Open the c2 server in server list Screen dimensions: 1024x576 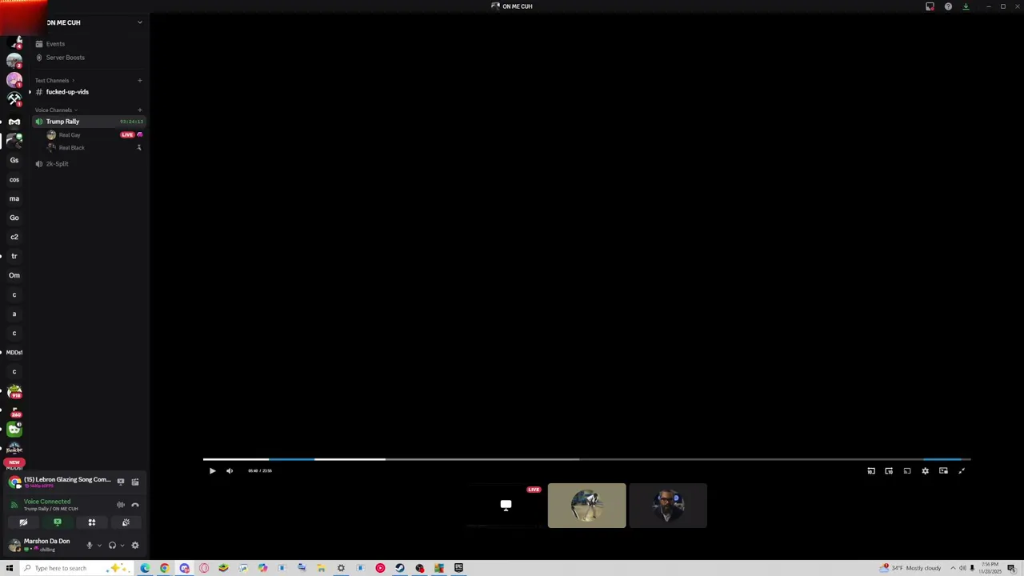(14, 237)
